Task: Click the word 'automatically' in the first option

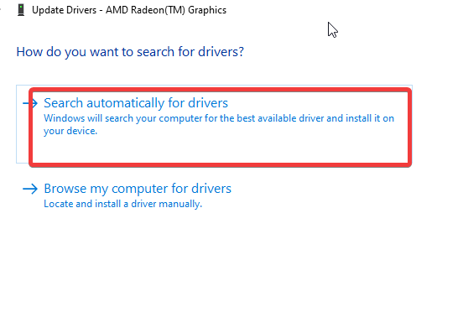Action: point(126,103)
